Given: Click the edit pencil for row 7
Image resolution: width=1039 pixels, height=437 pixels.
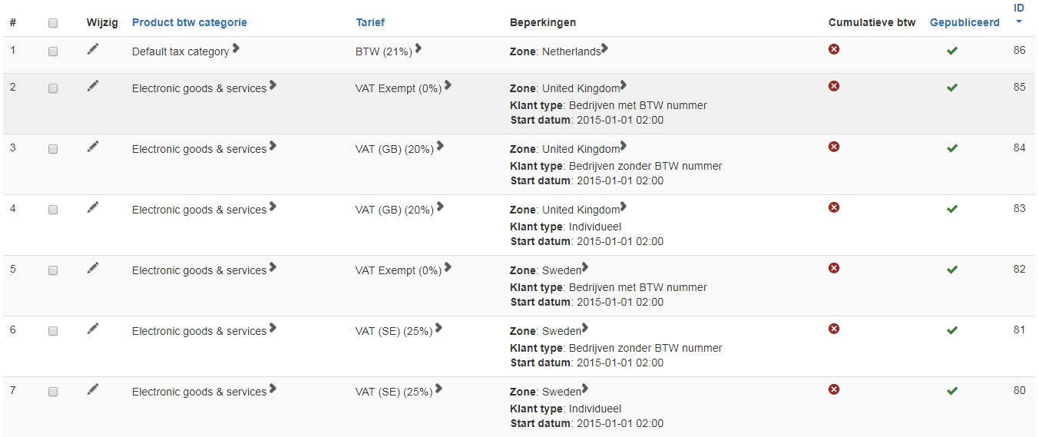Looking at the screenshot, I should (x=93, y=389).
